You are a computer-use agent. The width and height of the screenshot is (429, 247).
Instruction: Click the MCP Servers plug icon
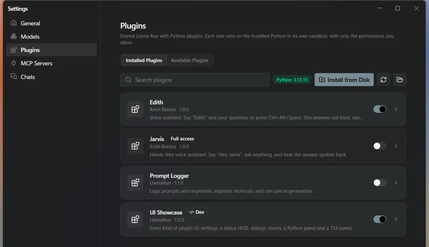[14, 63]
